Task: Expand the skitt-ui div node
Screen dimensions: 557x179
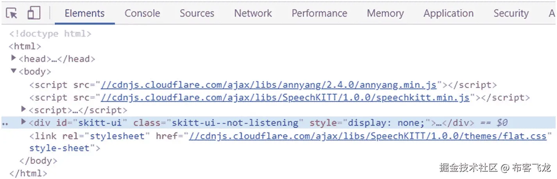Action: 24,122
